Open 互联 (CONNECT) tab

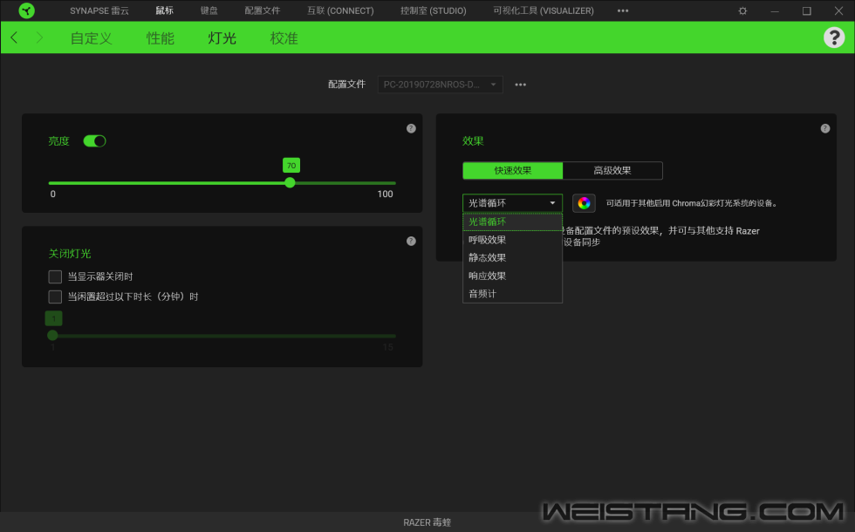click(340, 10)
